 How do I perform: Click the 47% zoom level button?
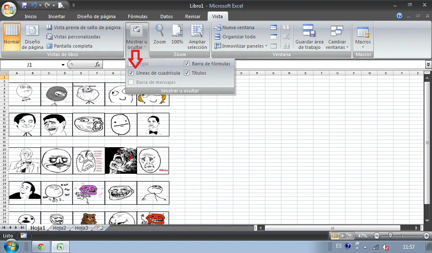point(362,236)
